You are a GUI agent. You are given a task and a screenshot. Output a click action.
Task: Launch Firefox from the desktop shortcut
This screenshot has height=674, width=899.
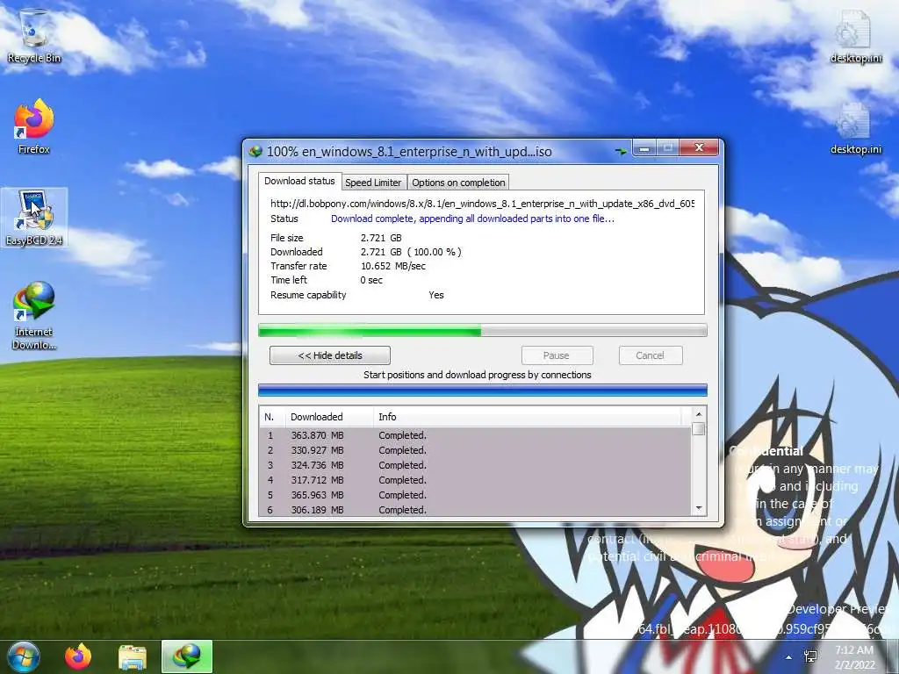pos(34,126)
